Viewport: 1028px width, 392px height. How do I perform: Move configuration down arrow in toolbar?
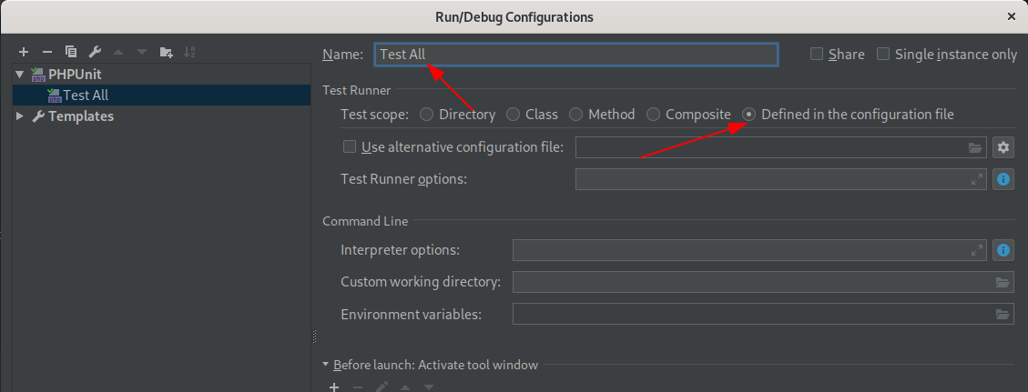(x=142, y=52)
